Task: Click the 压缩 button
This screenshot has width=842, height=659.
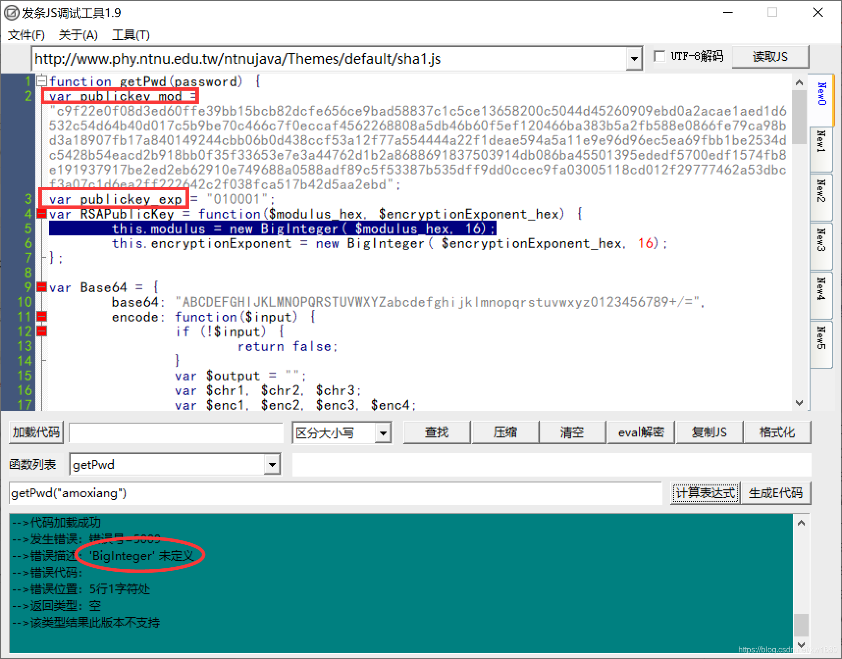Action: pyautogui.click(x=505, y=432)
